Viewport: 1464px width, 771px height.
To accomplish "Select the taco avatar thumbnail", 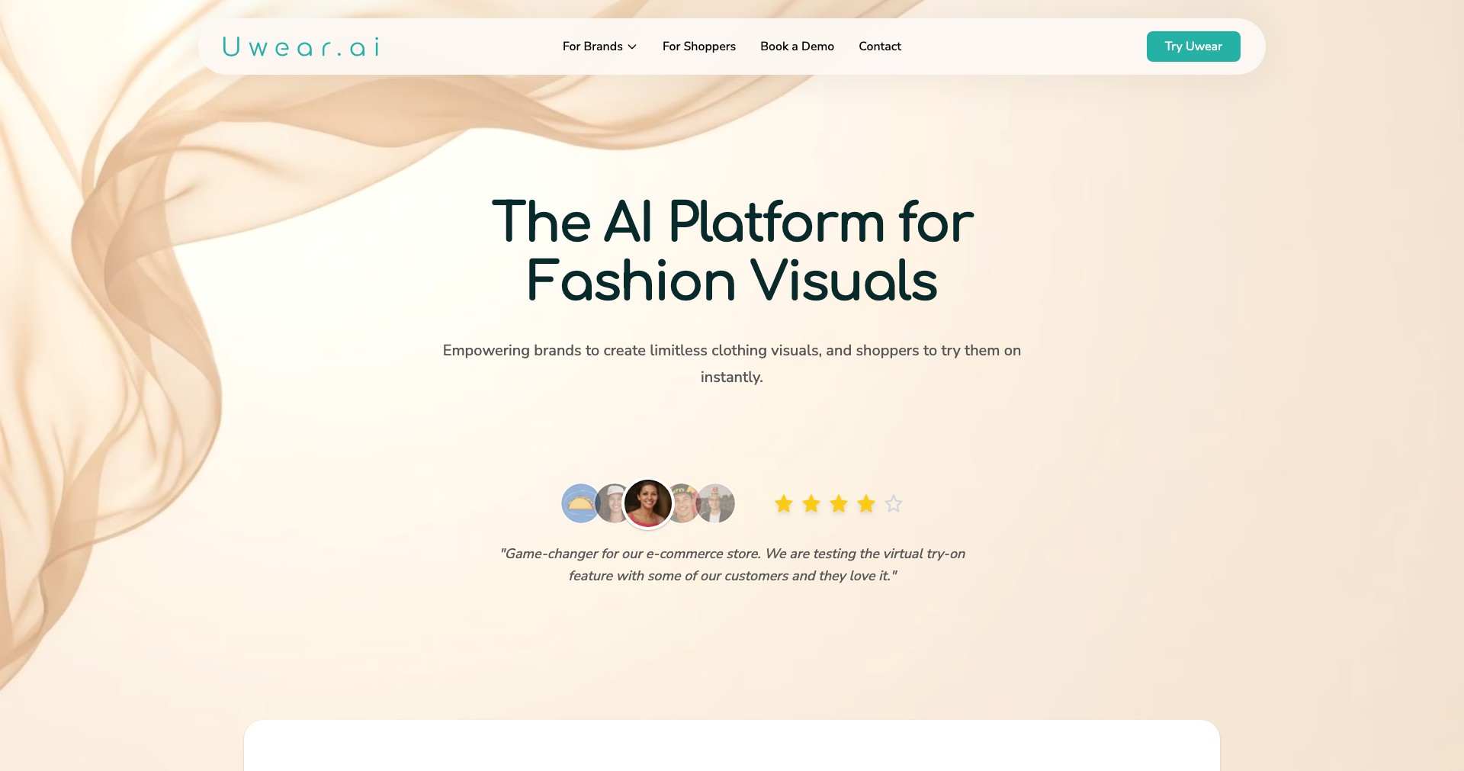I will (x=579, y=503).
